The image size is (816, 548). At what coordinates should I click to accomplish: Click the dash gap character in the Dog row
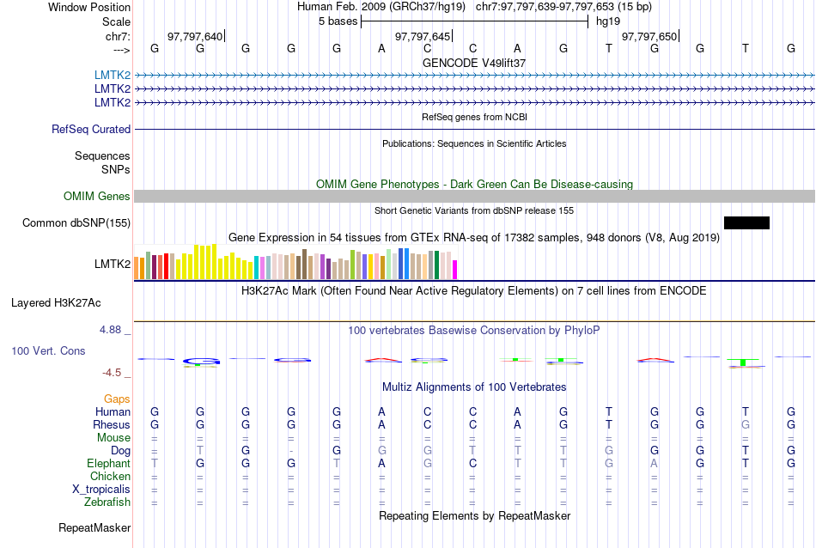click(291, 451)
